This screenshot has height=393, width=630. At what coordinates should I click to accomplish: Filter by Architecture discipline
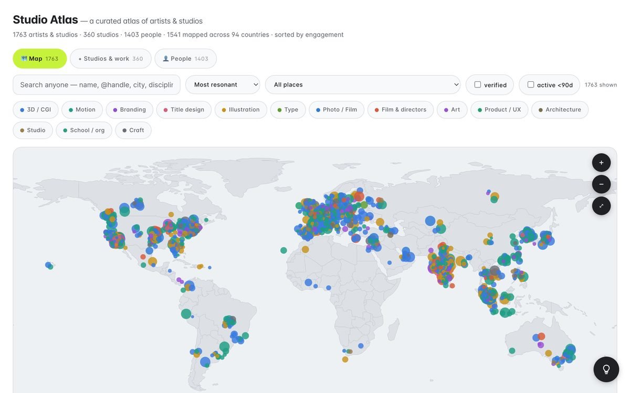click(560, 110)
